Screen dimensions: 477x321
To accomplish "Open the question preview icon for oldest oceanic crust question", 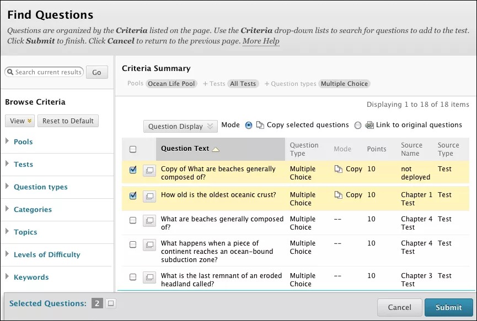I will [x=149, y=195].
